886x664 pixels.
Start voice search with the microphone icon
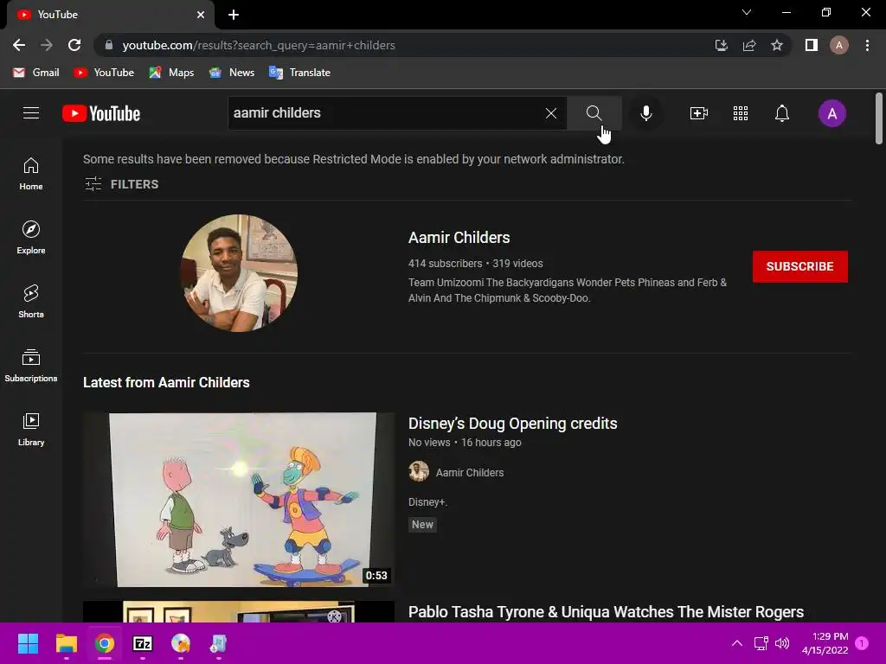click(x=645, y=113)
